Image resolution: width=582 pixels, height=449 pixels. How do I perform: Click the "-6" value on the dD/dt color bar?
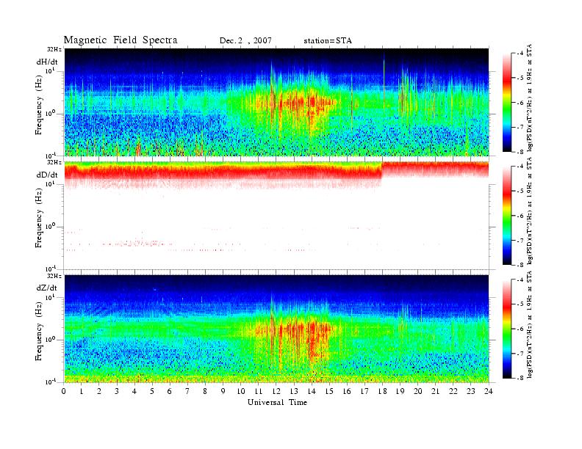click(x=520, y=216)
